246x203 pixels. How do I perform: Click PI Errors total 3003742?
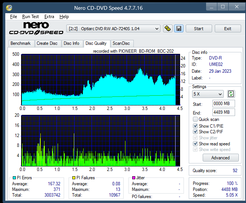coord(52,195)
